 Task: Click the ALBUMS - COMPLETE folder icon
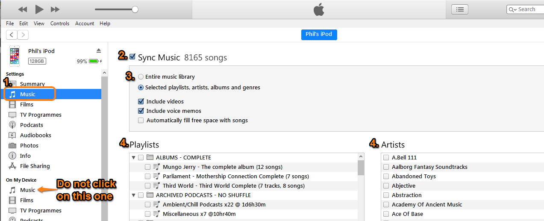(x=150, y=158)
